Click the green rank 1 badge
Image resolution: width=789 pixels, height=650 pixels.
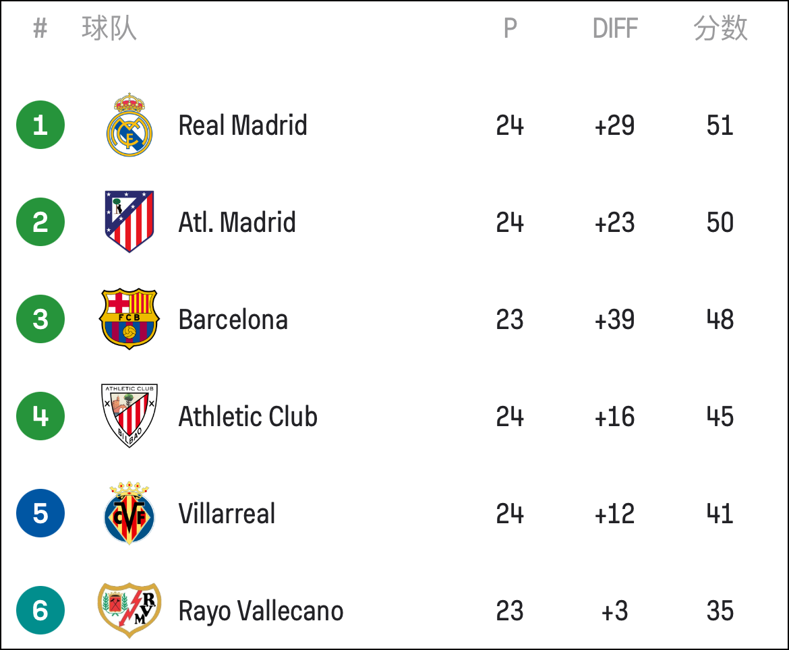40,125
